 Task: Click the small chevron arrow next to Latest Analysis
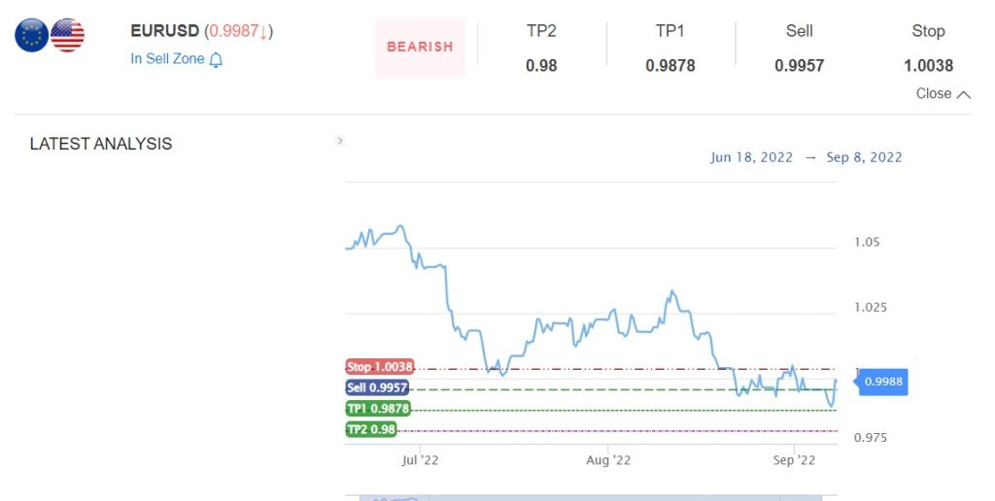[x=340, y=141]
